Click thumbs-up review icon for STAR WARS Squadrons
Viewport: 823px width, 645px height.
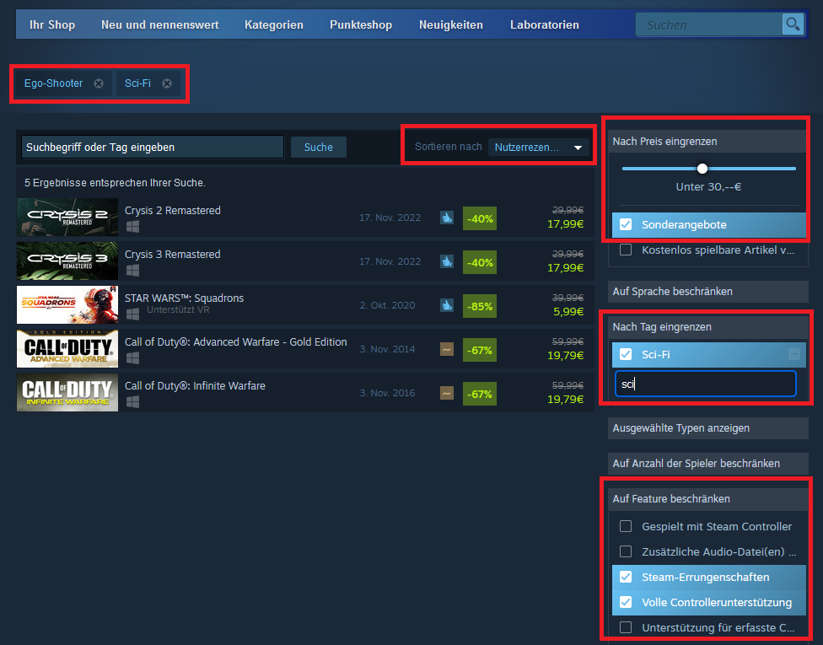pos(447,305)
